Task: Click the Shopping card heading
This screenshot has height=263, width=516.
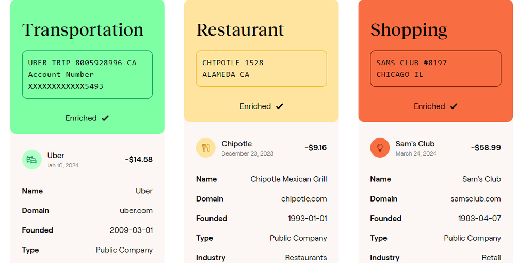Action: pyautogui.click(x=409, y=30)
